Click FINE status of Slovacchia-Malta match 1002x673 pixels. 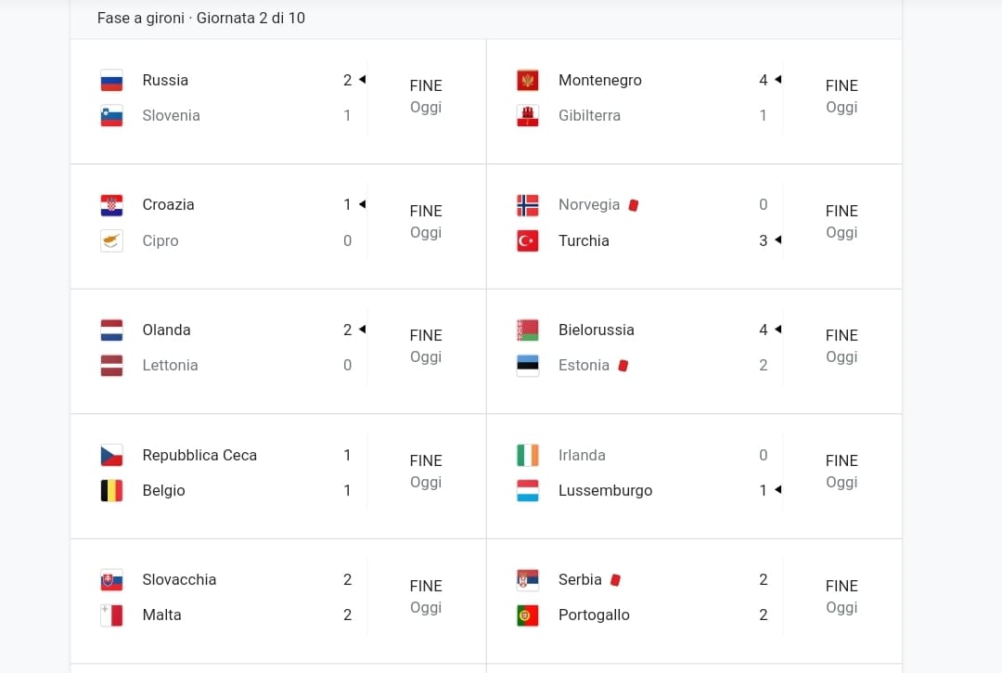(x=426, y=586)
